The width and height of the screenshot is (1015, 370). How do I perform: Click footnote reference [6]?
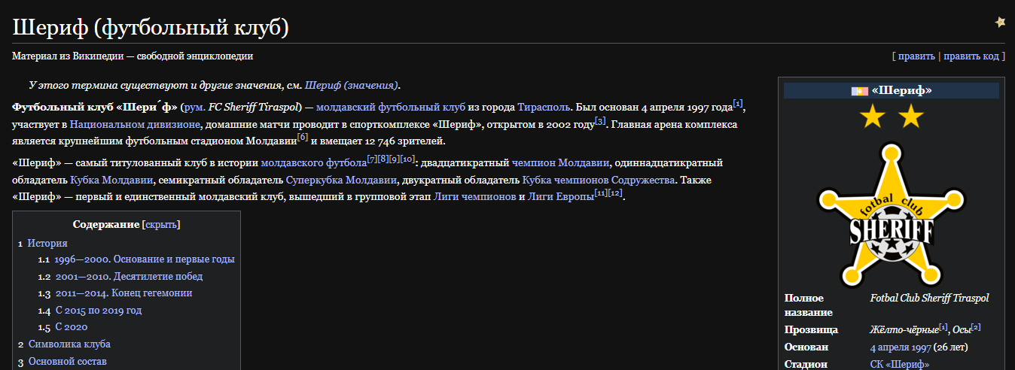pos(303,137)
